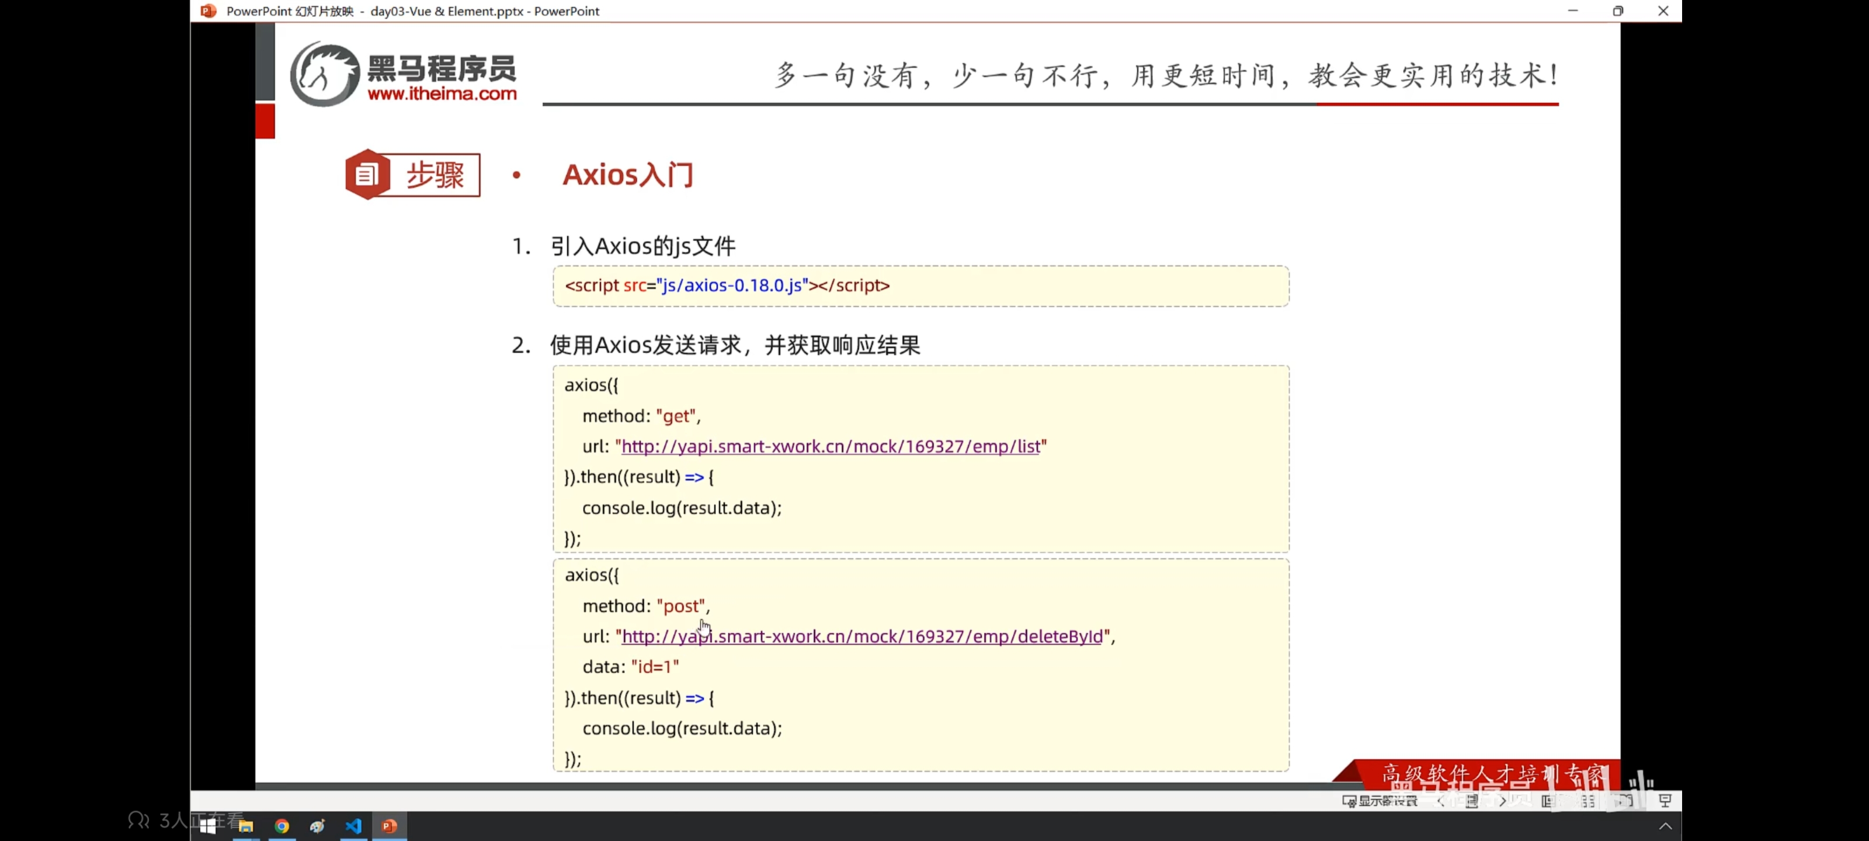Image resolution: width=1869 pixels, height=841 pixels.
Task: Restore down the PowerPoint window
Action: pyautogui.click(x=1618, y=11)
